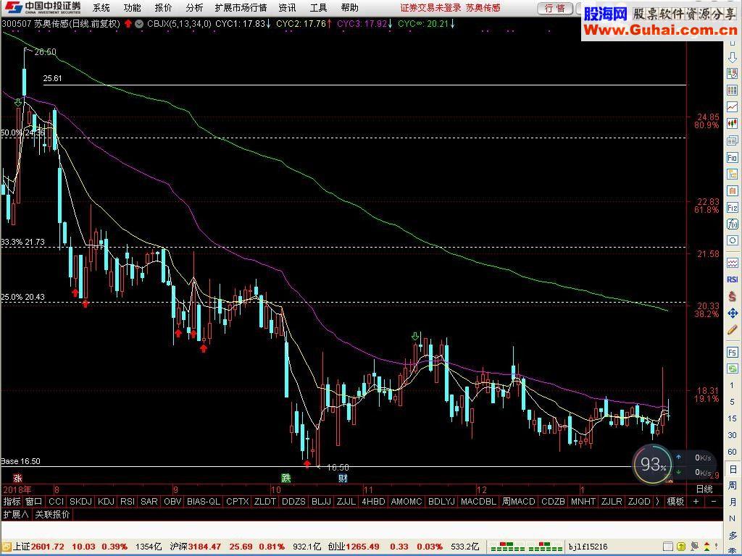Open the table grid icon in the right toolbar
Screen dimensions: 742x556
pyautogui.click(x=733, y=90)
